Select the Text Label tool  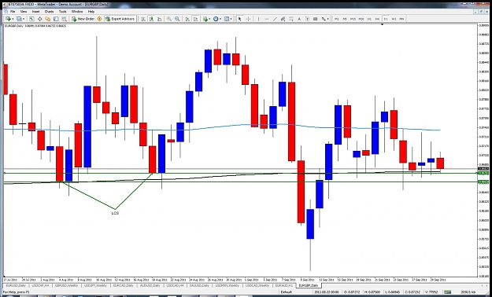[x=308, y=19]
